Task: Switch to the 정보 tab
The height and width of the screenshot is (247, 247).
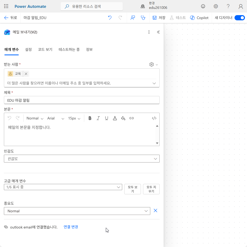Action: 89,50
